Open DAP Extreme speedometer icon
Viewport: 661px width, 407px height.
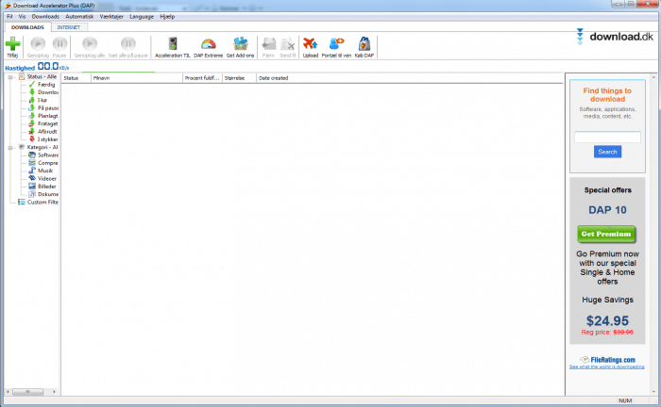tap(209, 44)
